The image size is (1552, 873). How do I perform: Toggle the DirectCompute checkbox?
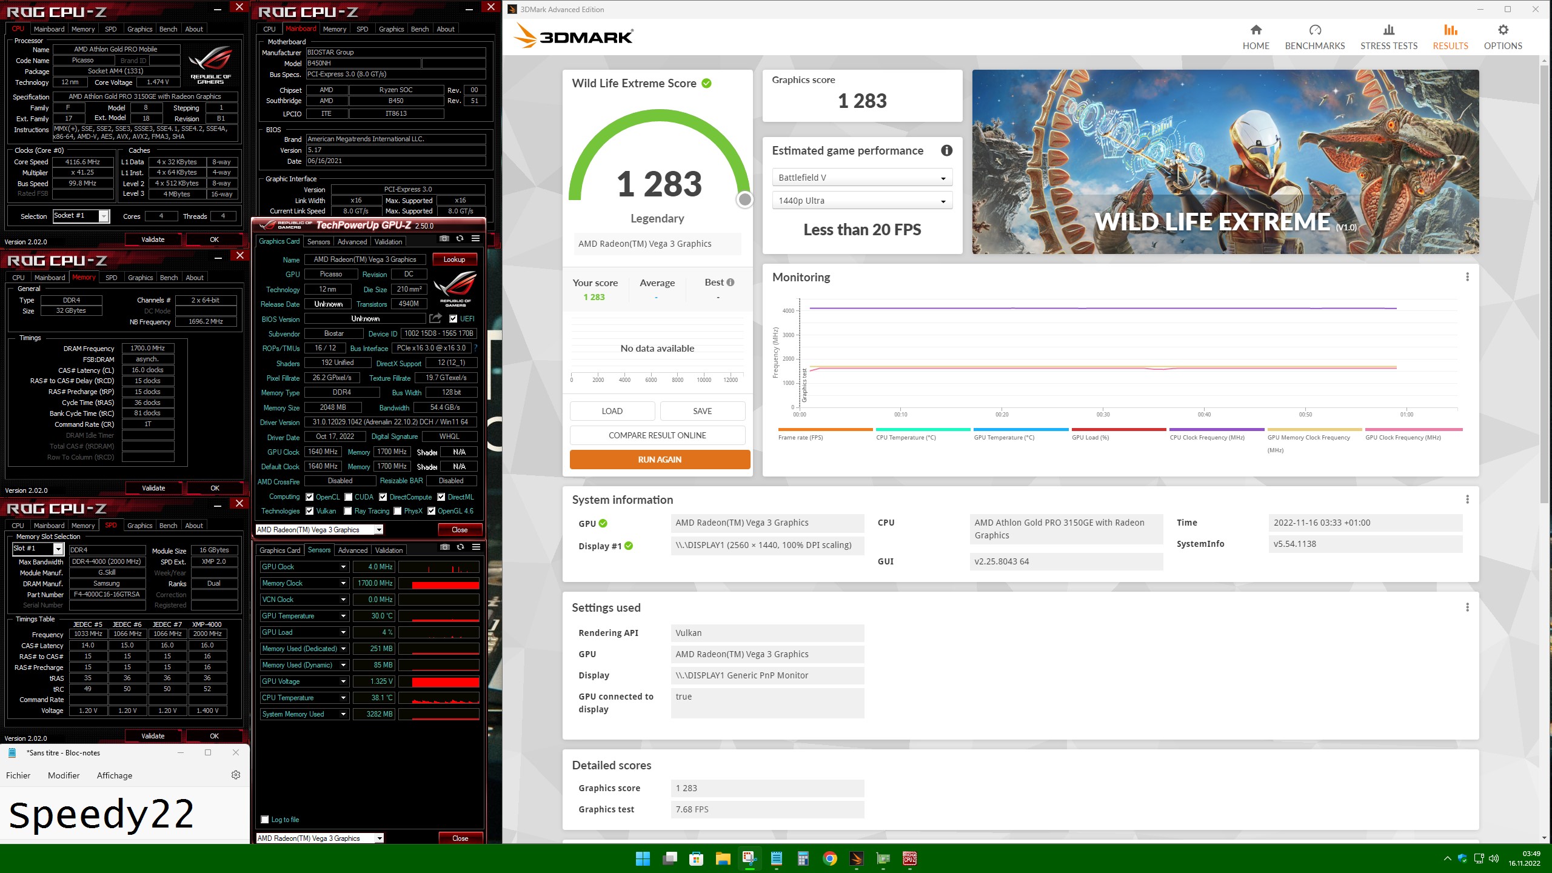[383, 497]
